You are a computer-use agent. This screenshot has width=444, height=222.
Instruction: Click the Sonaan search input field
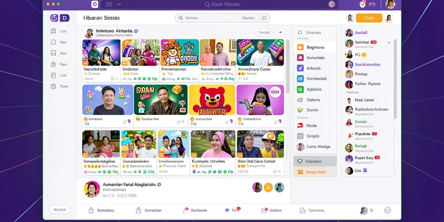217,18
